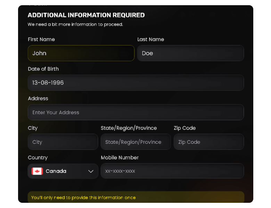
Task: Click the State/Region/Province input field
Action: (135, 142)
